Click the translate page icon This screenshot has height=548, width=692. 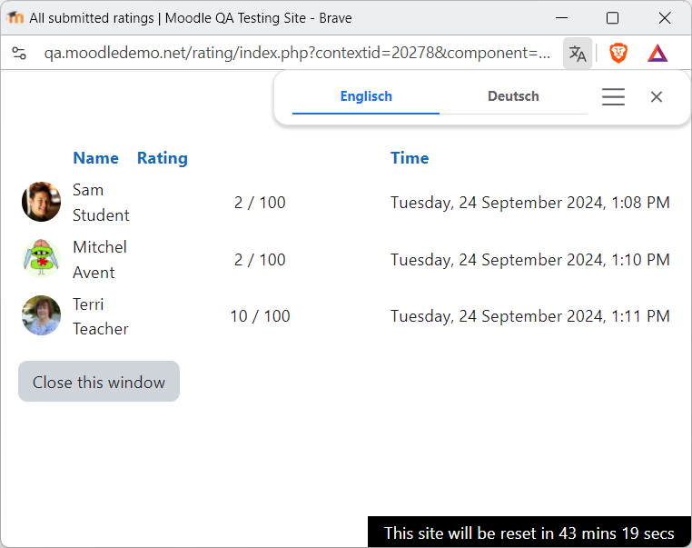click(x=578, y=54)
